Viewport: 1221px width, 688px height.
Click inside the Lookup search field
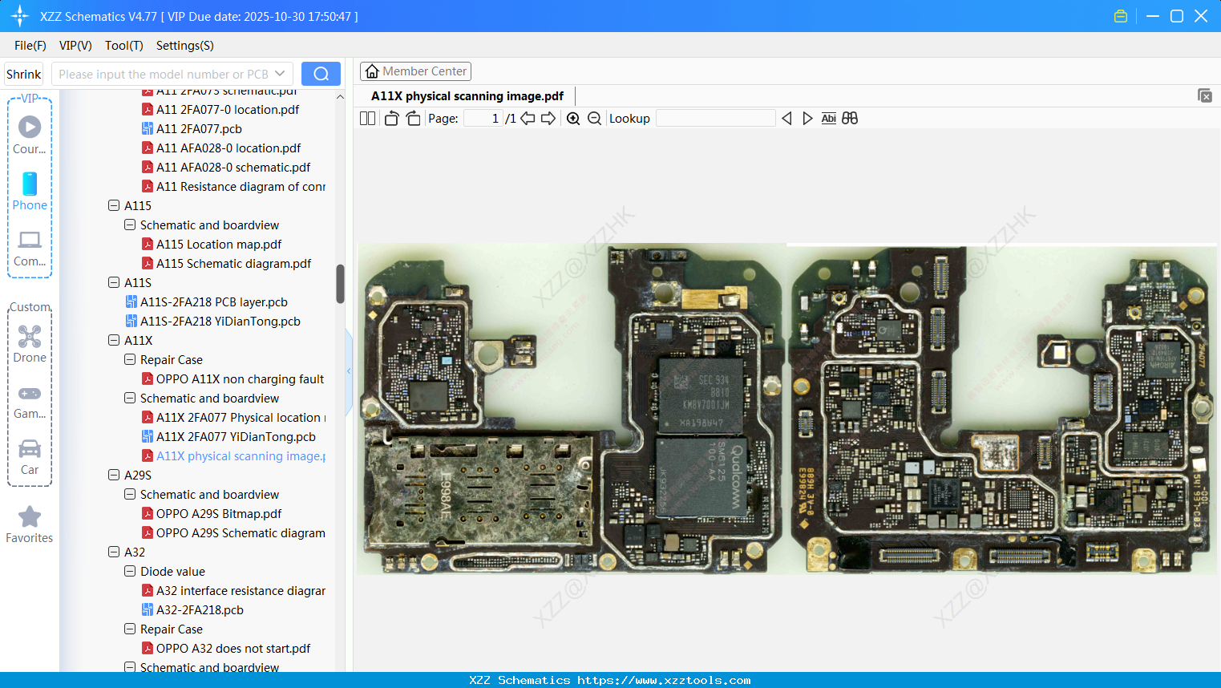[x=714, y=118]
